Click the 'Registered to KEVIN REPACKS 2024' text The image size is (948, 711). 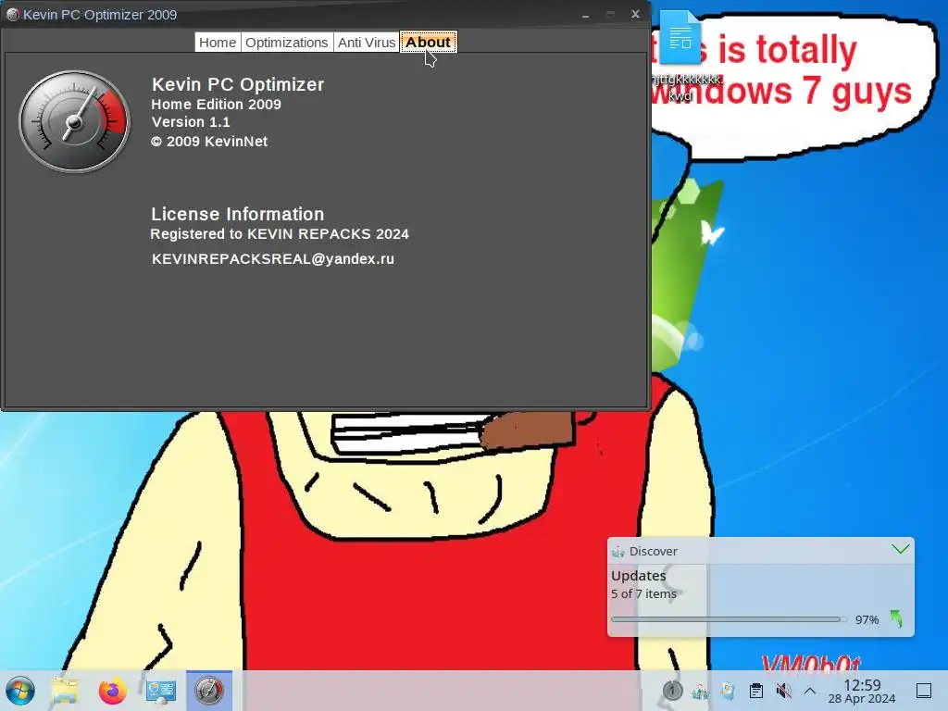tap(280, 234)
